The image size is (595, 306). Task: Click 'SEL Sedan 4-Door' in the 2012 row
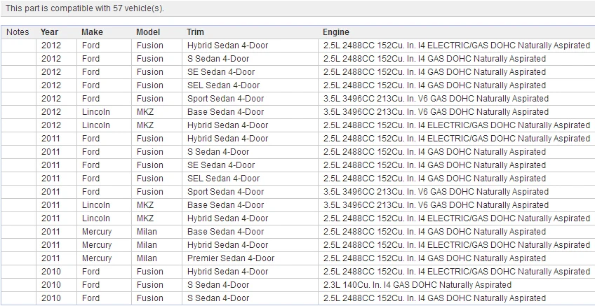pyautogui.click(x=224, y=85)
